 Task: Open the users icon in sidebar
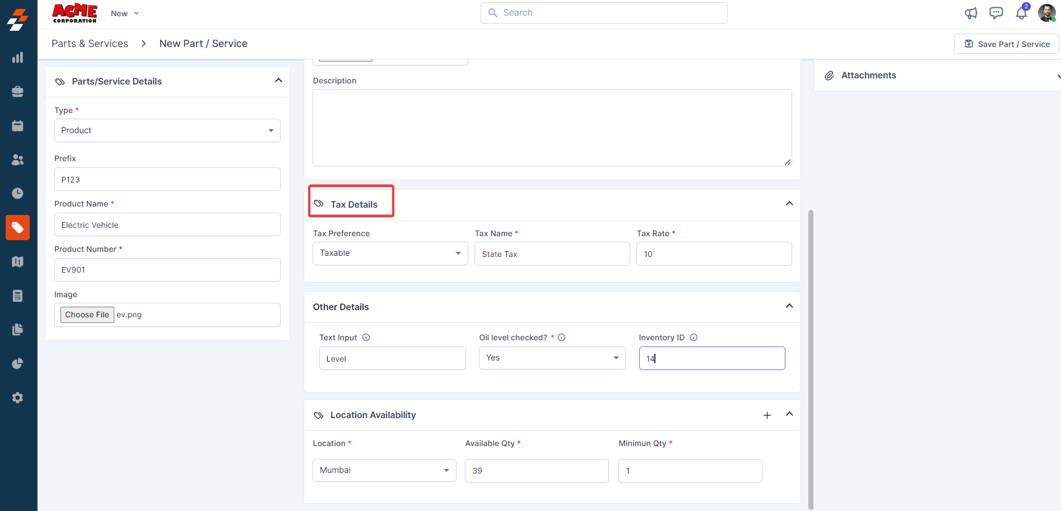(18, 160)
